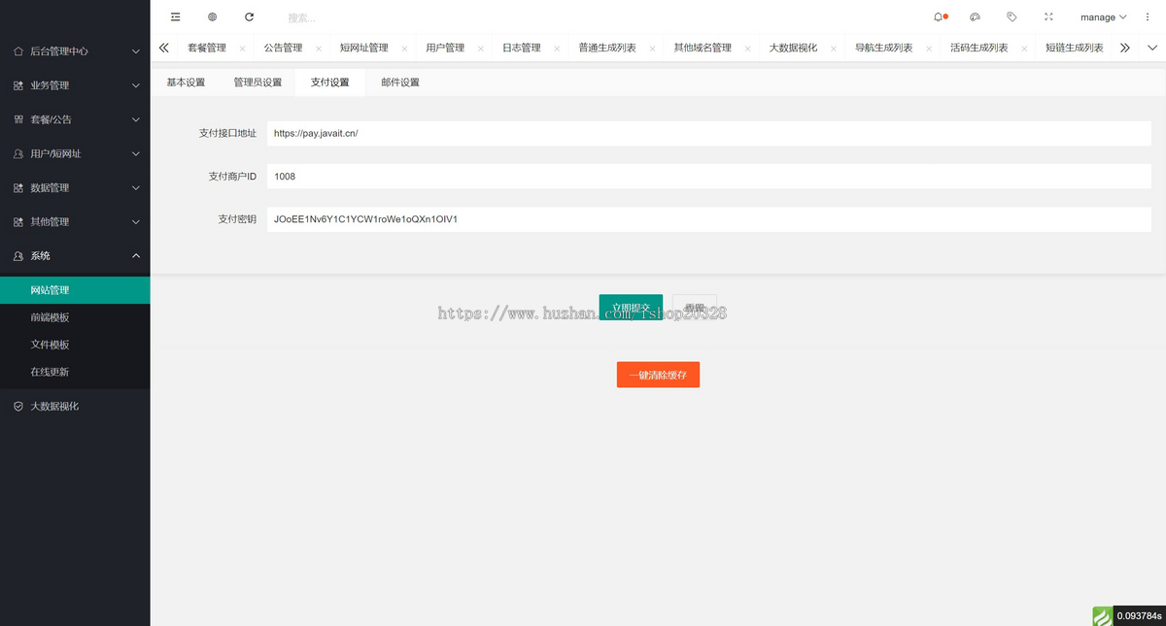Click the 支付接口地址 input field
This screenshot has height=626, width=1166.
click(x=708, y=133)
